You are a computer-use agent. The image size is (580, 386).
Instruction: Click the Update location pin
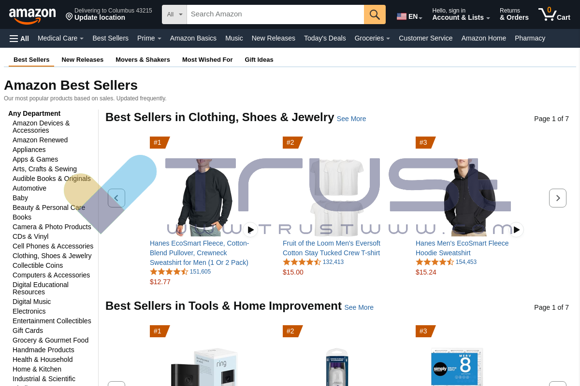tap(69, 16)
